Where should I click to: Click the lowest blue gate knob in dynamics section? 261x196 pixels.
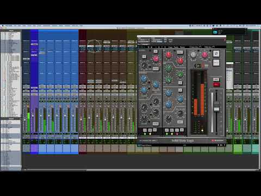tap(144, 90)
